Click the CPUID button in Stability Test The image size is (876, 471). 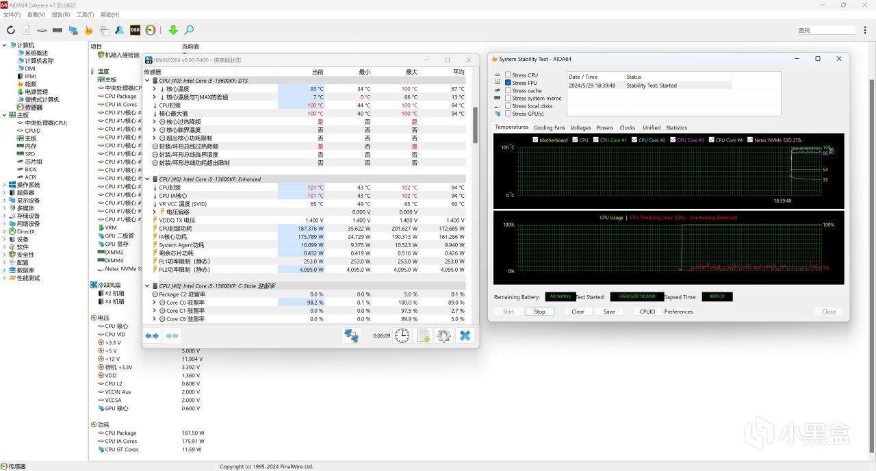(x=647, y=311)
